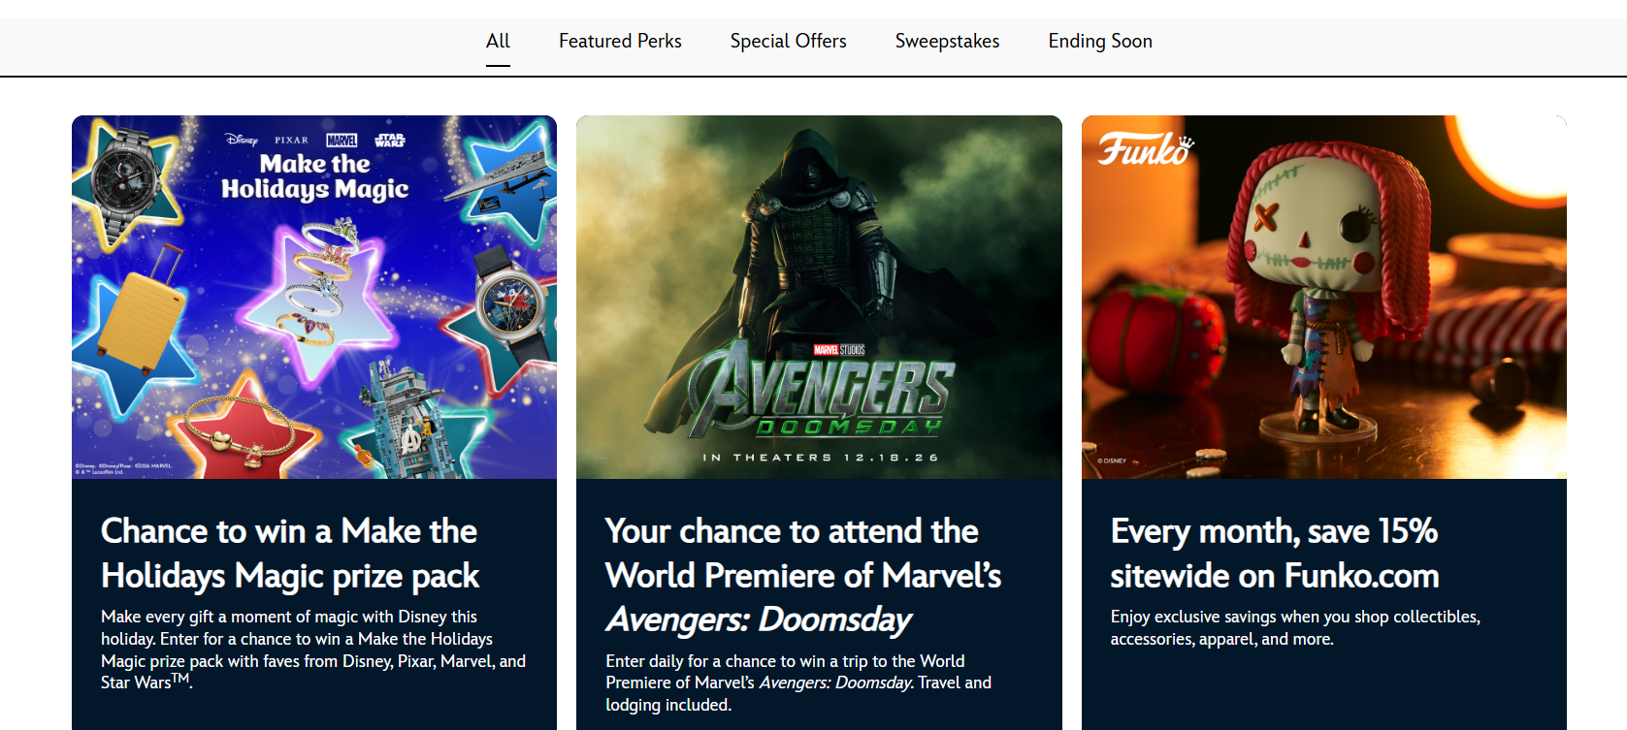
Task: Click the Funko logo on card image
Action: point(1146,148)
